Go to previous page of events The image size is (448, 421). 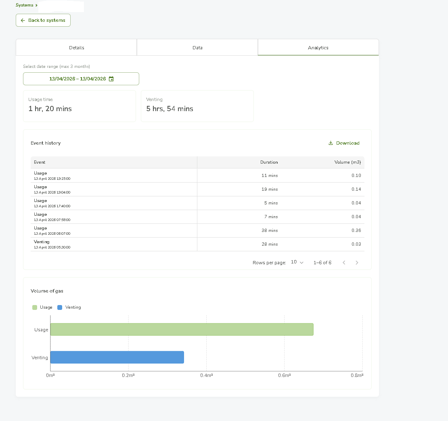click(344, 263)
